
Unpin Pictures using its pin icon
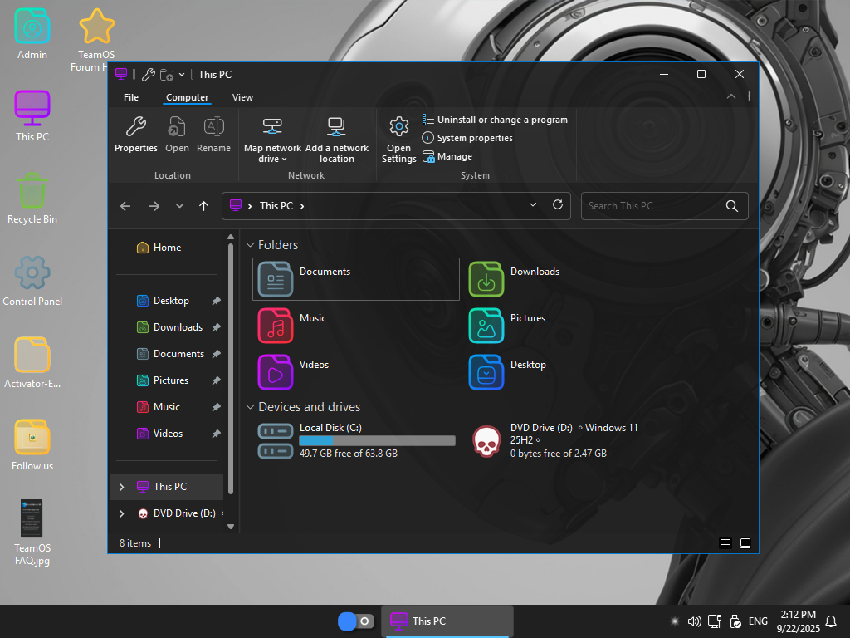point(217,380)
